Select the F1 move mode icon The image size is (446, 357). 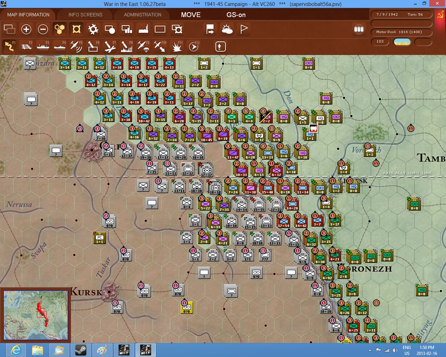[9, 46]
